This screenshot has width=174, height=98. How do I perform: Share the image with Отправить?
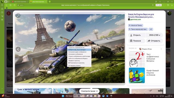point(154,41)
